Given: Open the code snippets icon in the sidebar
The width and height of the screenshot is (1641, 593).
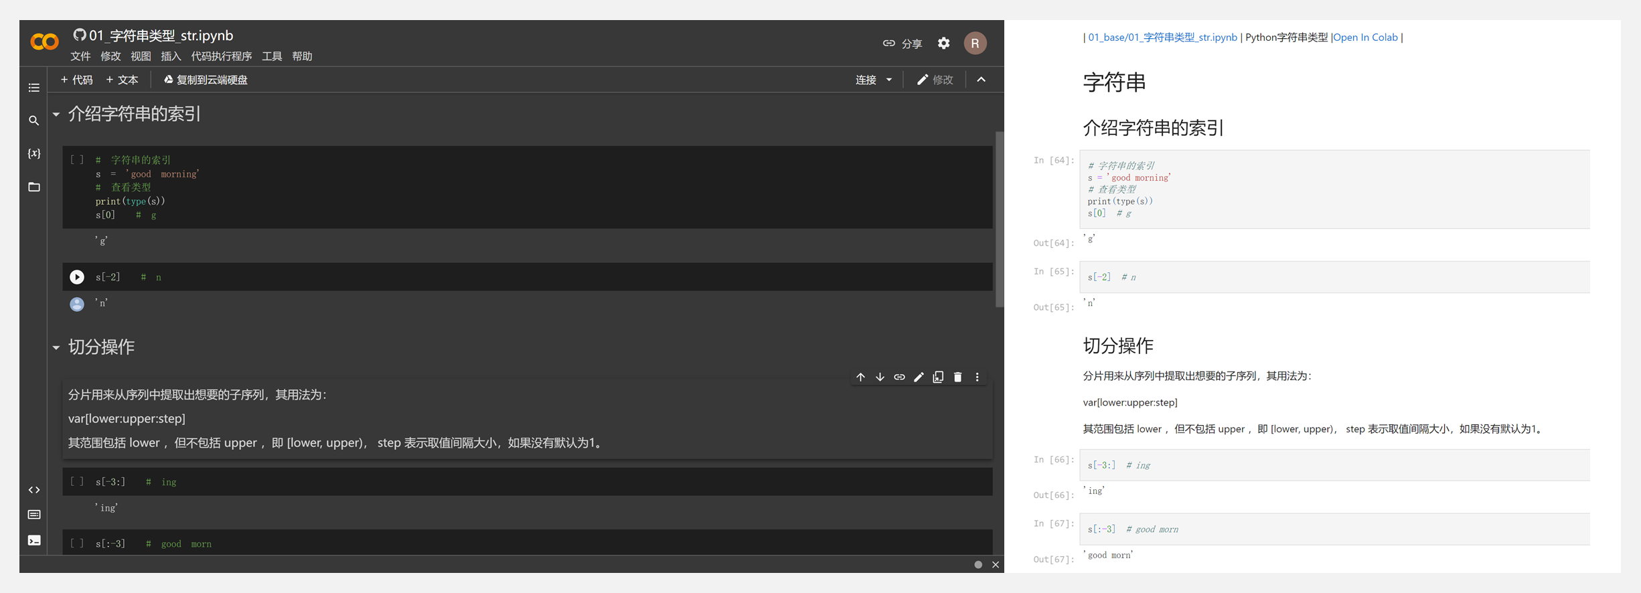Looking at the screenshot, I should click(34, 490).
